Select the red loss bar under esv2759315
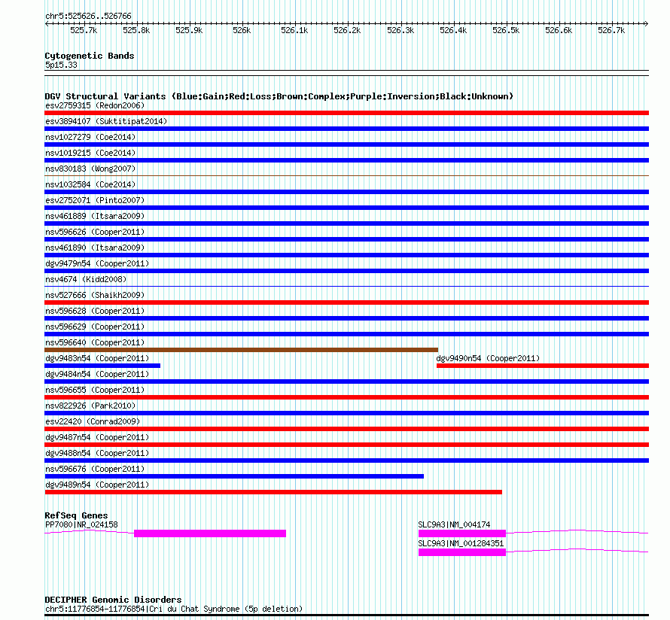 (346, 113)
